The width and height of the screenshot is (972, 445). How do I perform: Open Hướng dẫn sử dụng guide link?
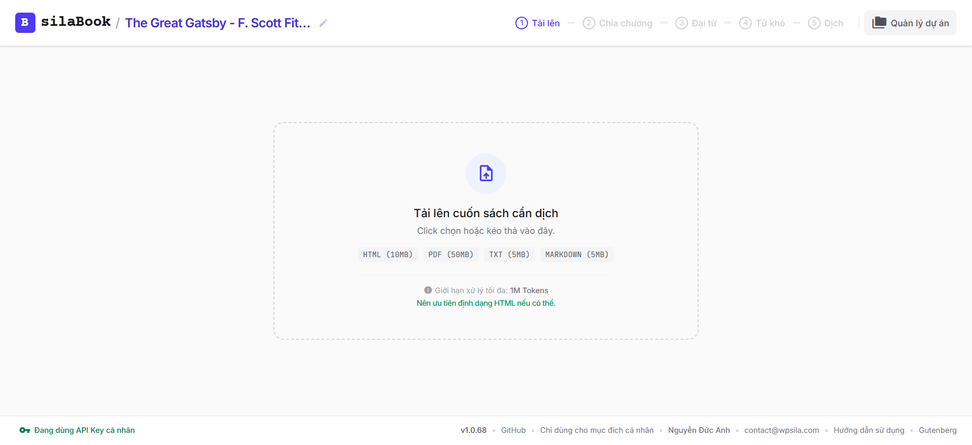(869, 430)
